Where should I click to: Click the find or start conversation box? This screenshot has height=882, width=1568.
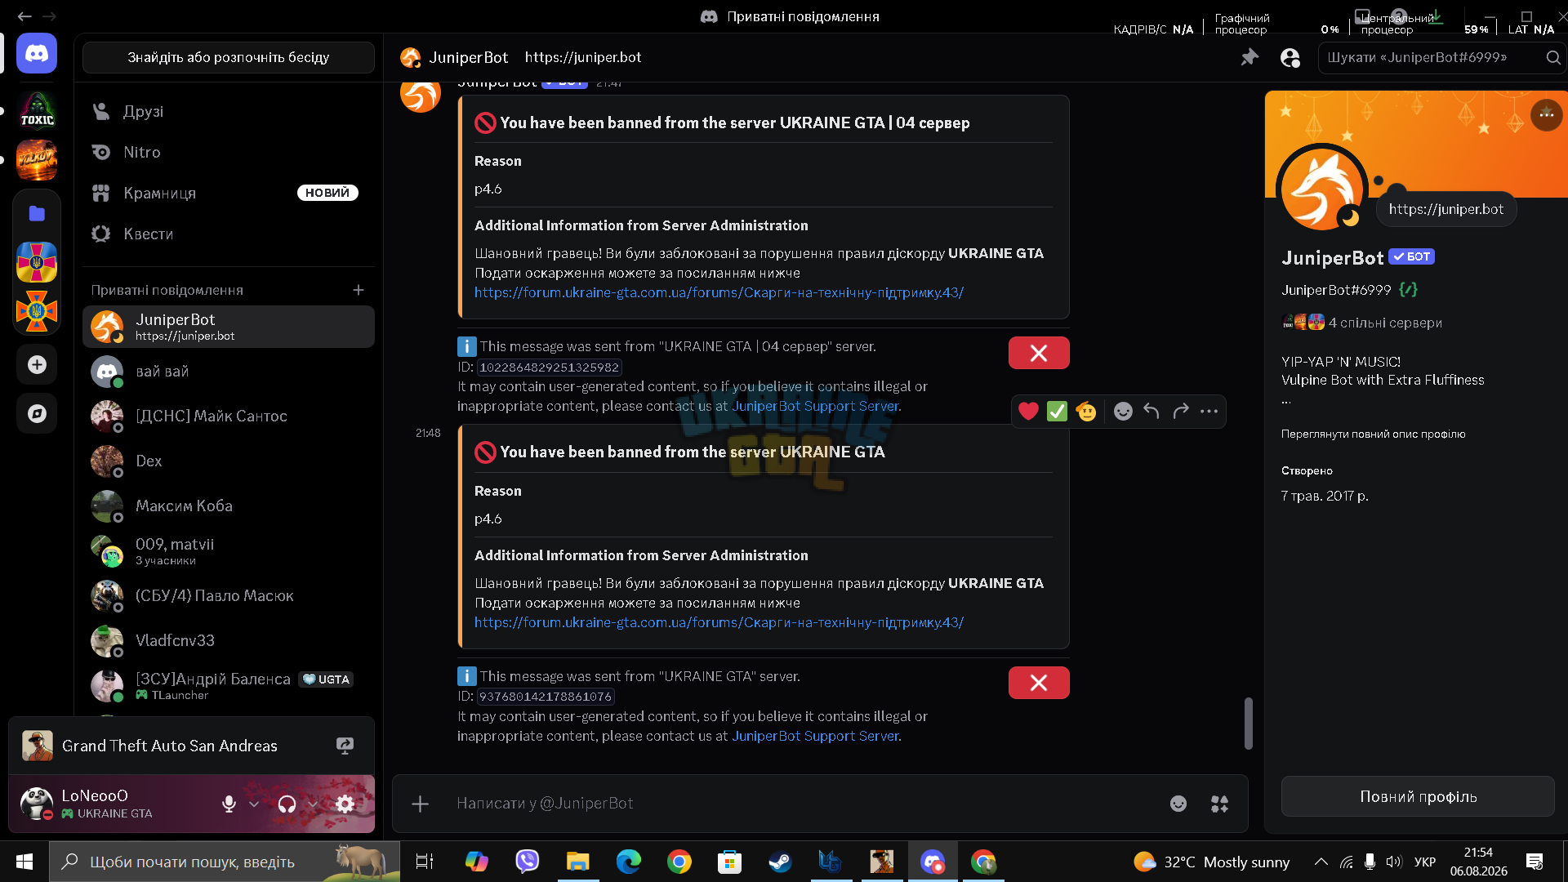(x=229, y=57)
